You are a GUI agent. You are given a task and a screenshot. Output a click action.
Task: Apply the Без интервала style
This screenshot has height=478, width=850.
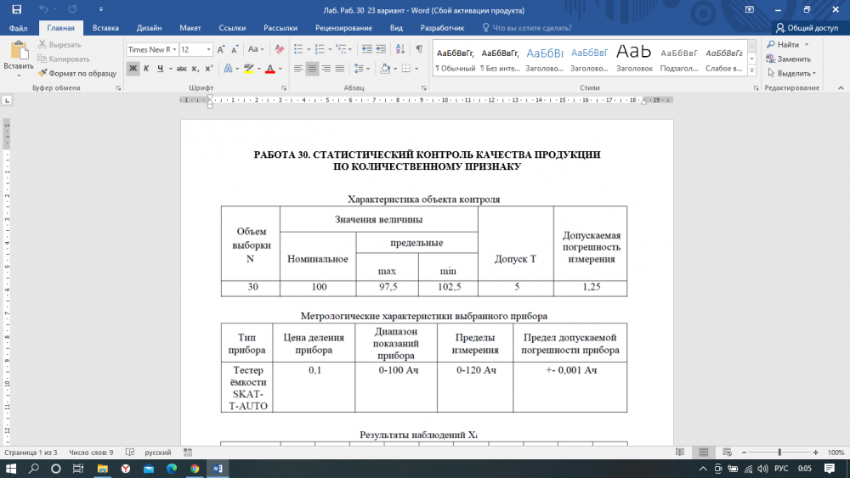coord(500,59)
